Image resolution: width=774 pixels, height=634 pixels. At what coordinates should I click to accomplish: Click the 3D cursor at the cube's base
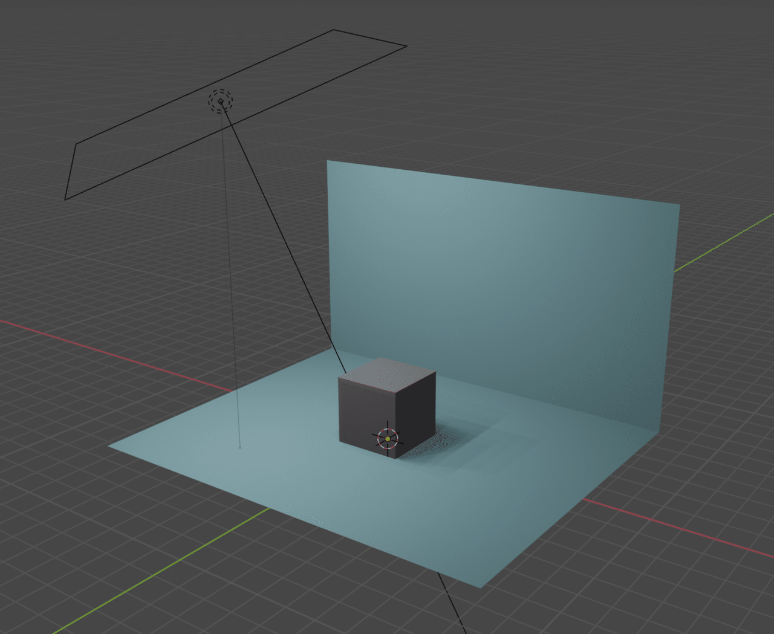pos(387,439)
